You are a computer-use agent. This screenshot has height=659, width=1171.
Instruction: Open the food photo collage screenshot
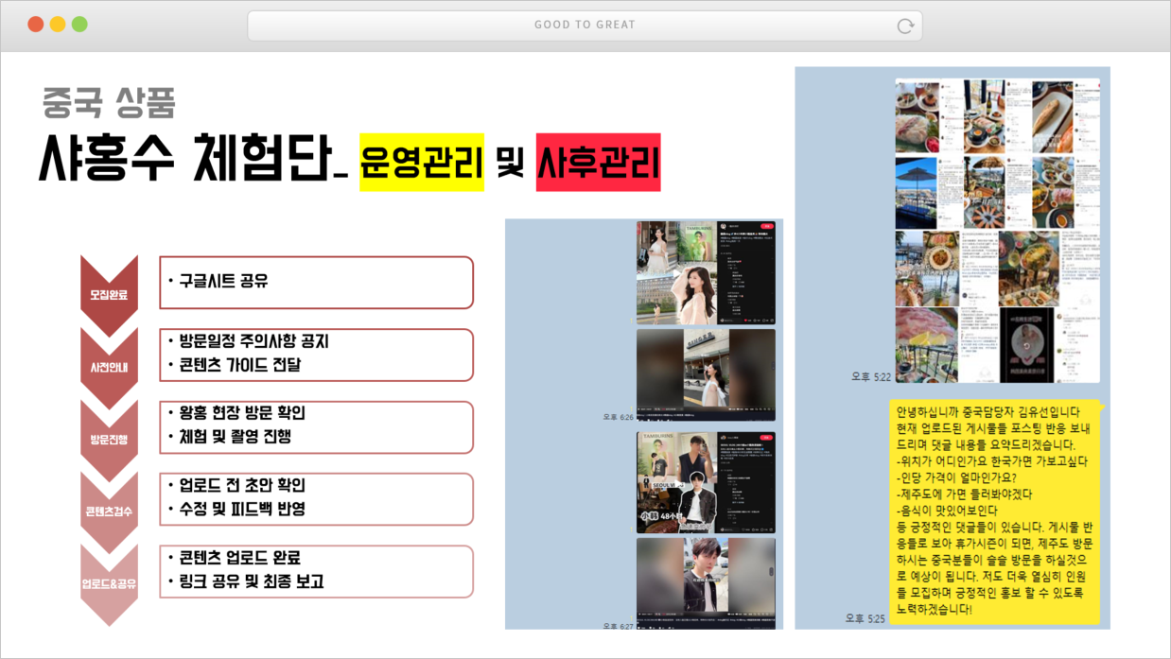[x=997, y=230]
